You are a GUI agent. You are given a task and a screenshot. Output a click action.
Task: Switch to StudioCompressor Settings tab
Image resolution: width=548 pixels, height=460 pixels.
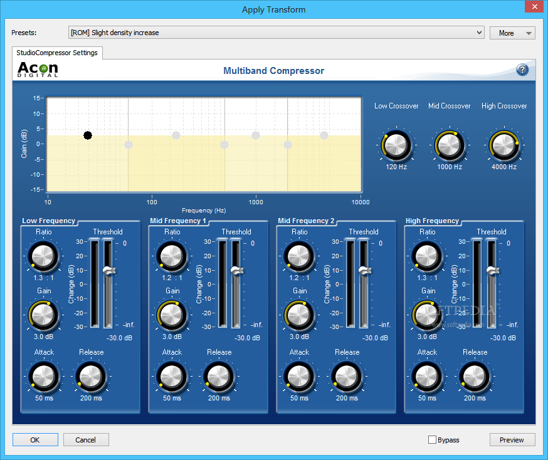(x=57, y=53)
